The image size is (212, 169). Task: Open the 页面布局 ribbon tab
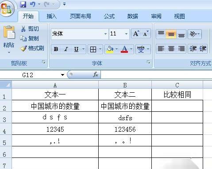click(x=81, y=16)
